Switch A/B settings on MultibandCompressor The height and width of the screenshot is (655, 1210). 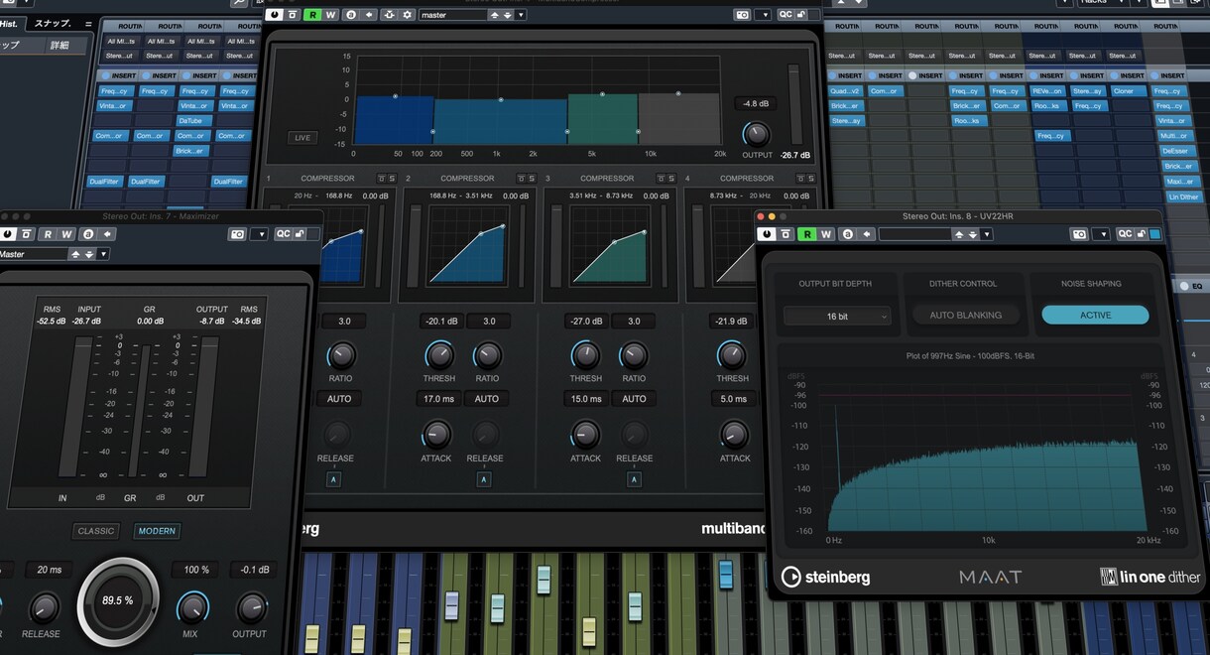tap(351, 15)
